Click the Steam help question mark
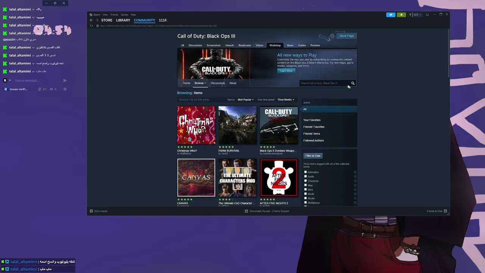This screenshot has height=273, width=485. (410, 15)
